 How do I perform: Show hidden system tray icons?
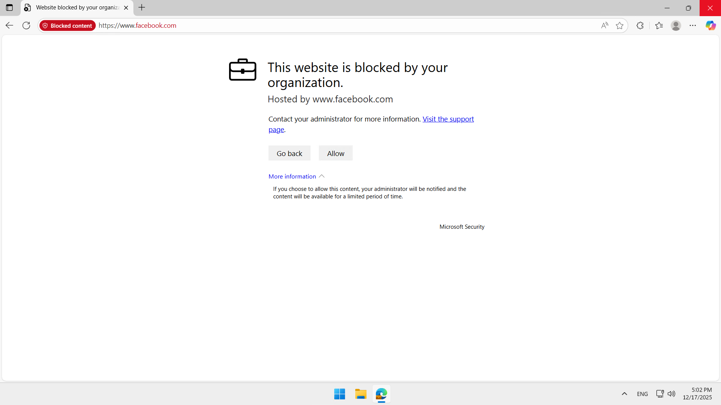pyautogui.click(x=624, y=394)
